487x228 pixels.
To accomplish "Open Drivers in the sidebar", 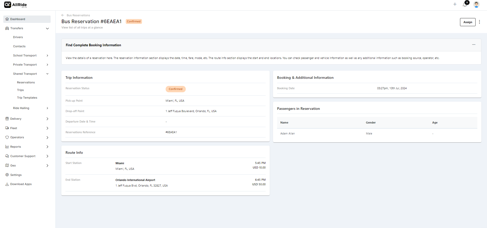I will [x=18, y=37].
